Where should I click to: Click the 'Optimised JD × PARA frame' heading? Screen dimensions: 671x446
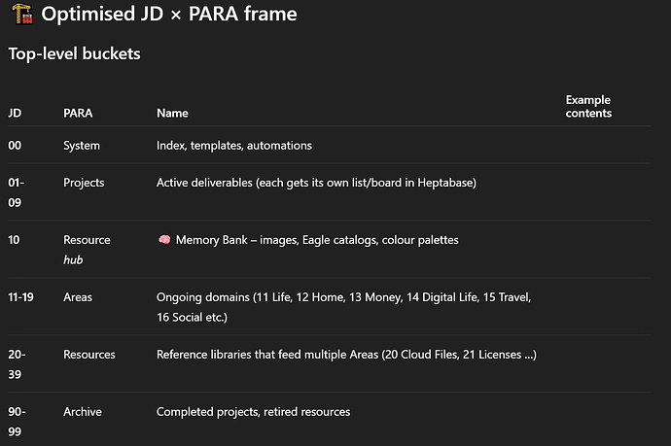pyautogui.click(x=169, y=14)
